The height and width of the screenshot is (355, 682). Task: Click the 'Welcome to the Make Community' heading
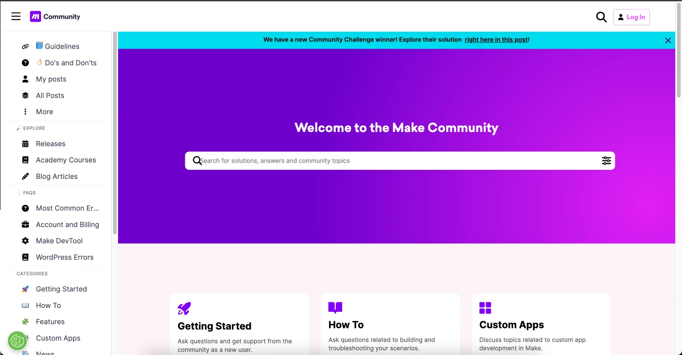(x=397, y=128)
